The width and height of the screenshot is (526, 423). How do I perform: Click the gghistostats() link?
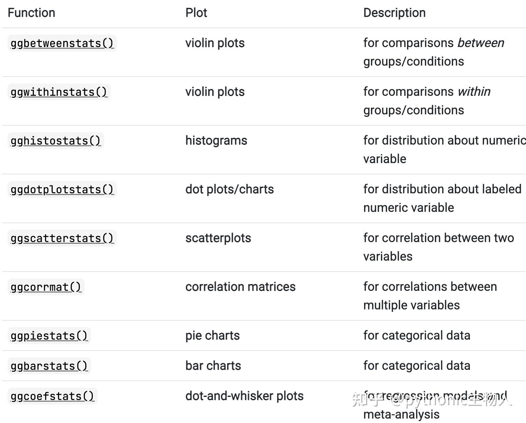coord(55,141)
